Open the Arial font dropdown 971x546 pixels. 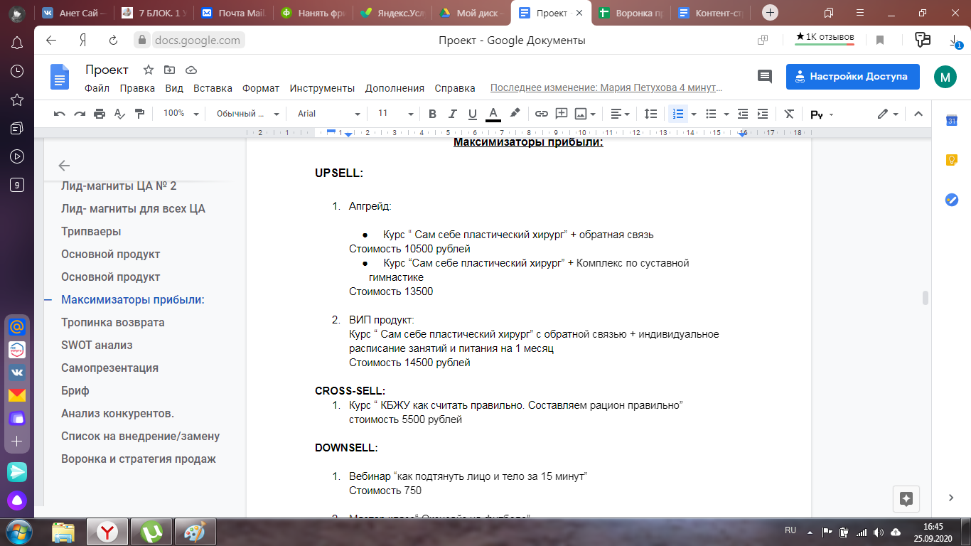click(329, 114)
